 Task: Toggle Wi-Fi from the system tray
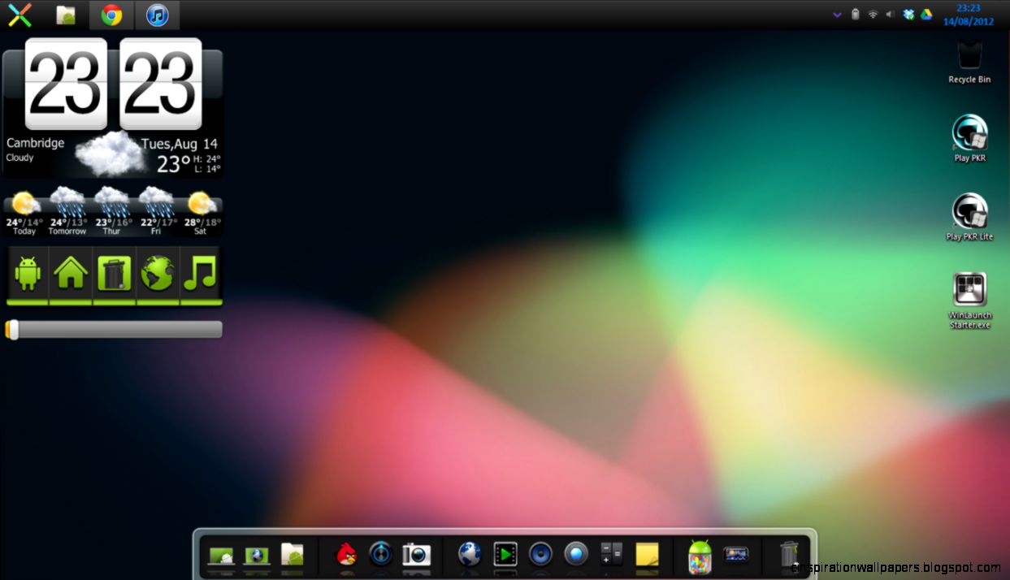[873, 14]
